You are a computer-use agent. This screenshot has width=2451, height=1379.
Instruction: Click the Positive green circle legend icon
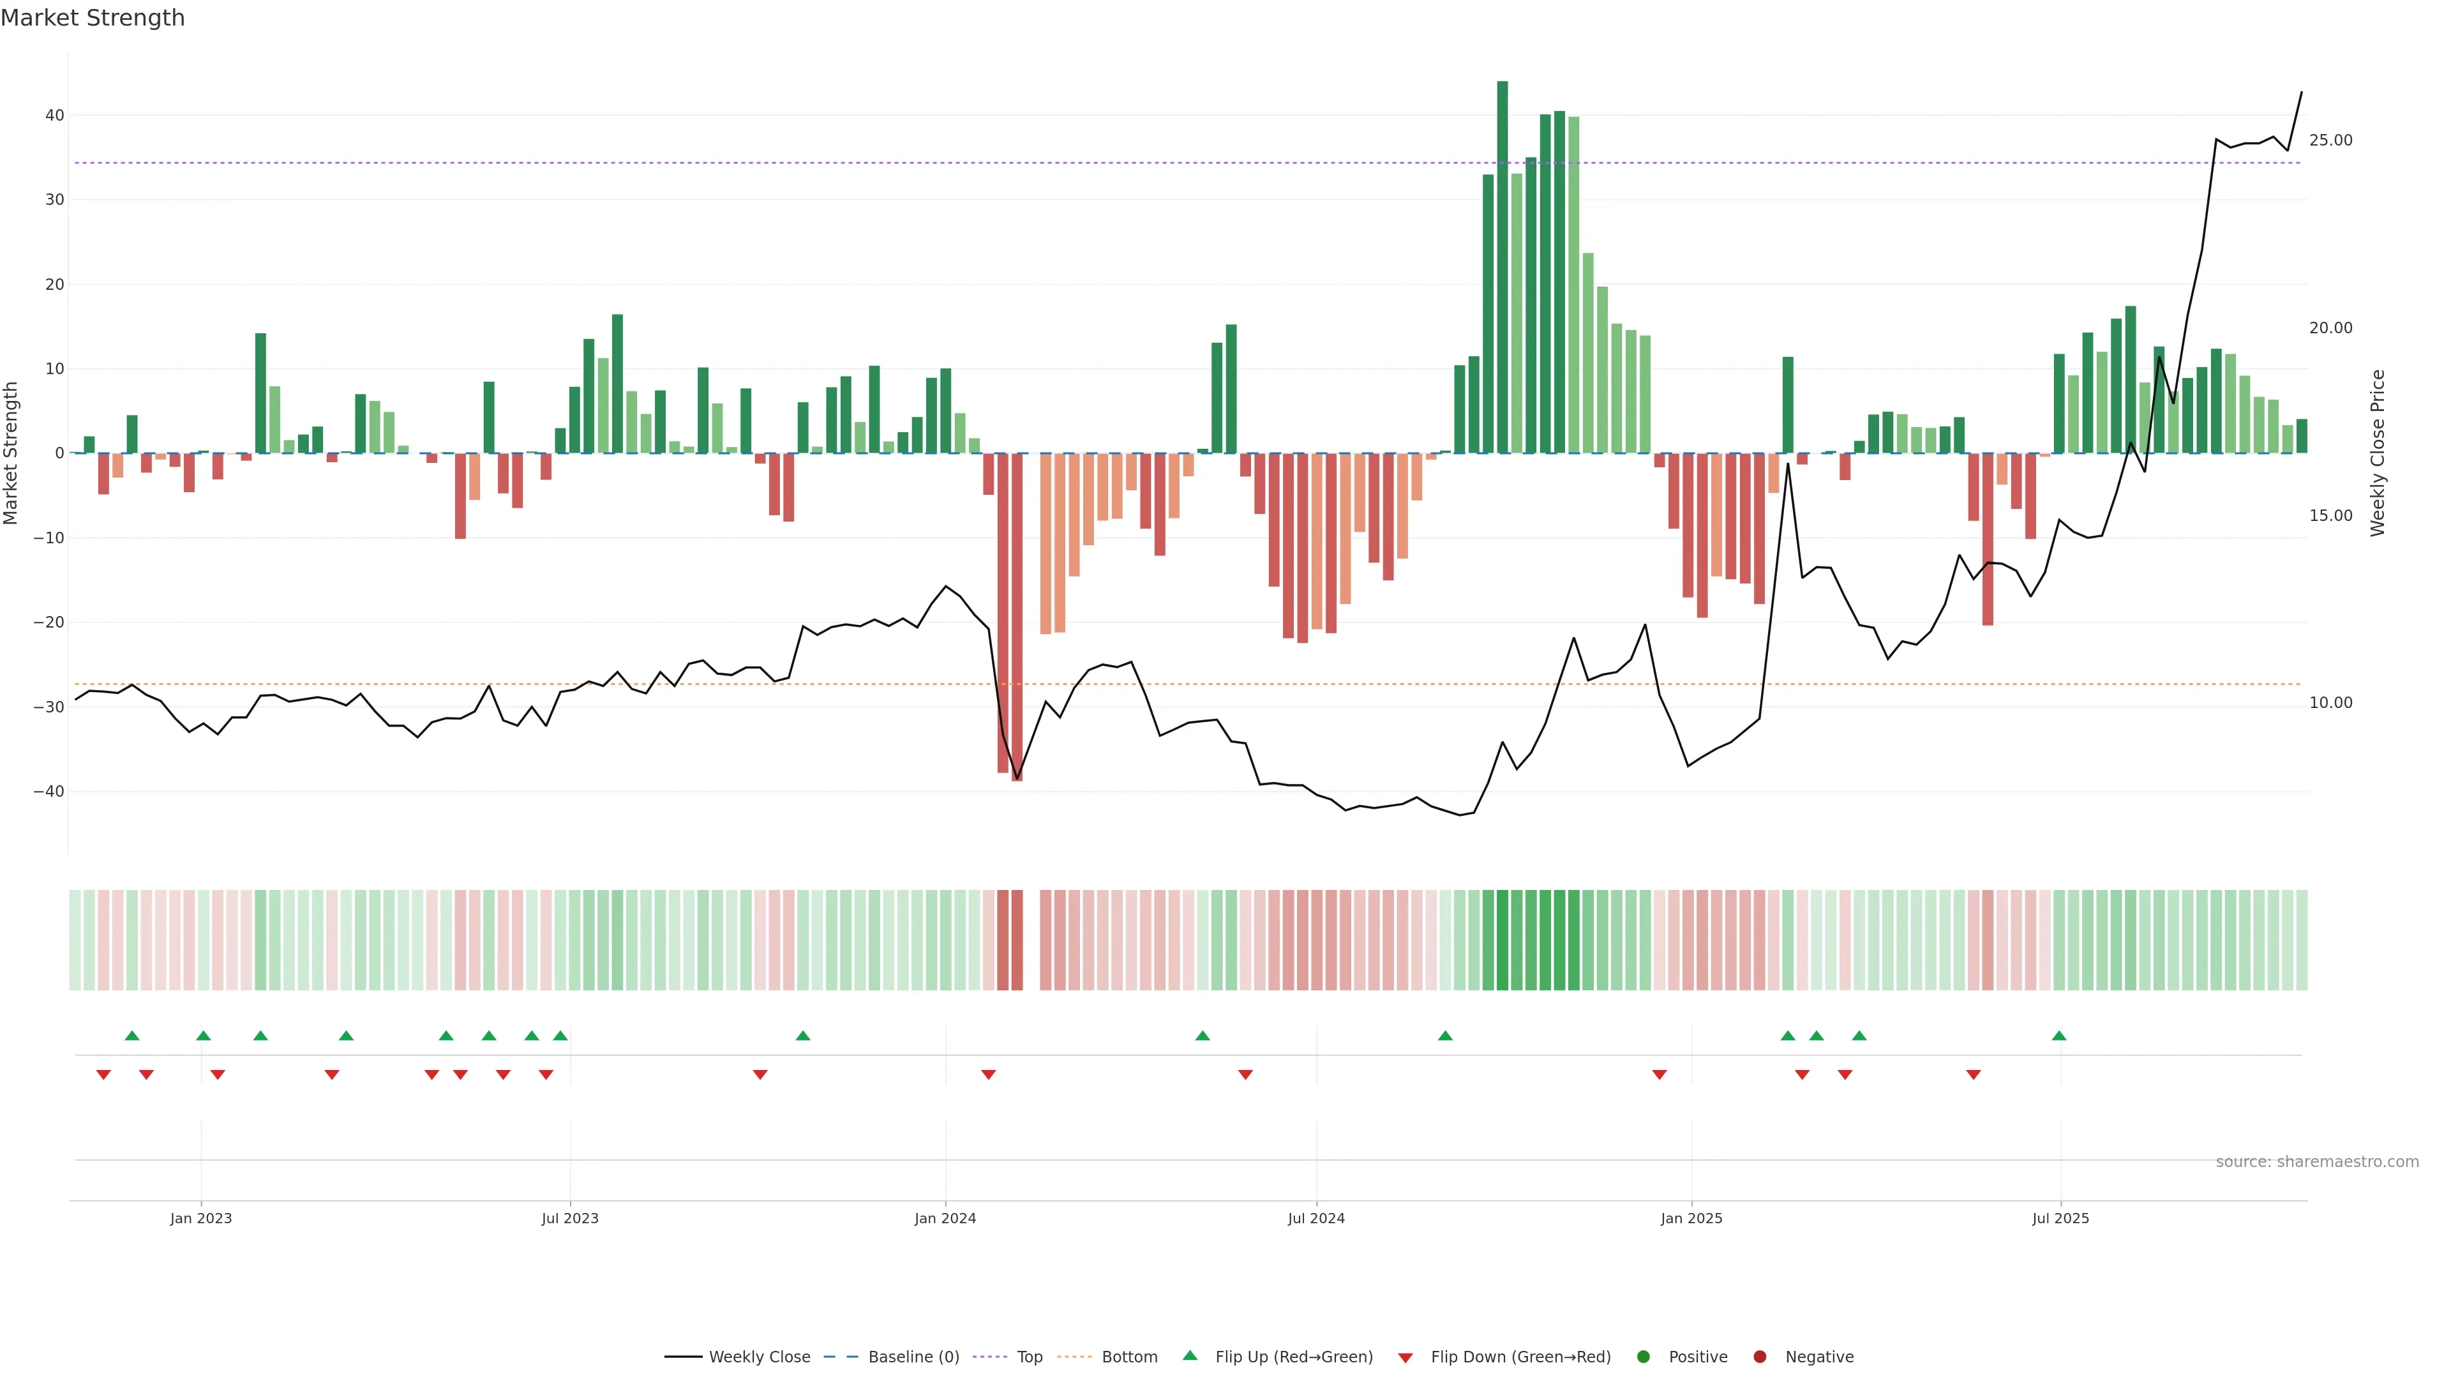click(1643, 1356)
